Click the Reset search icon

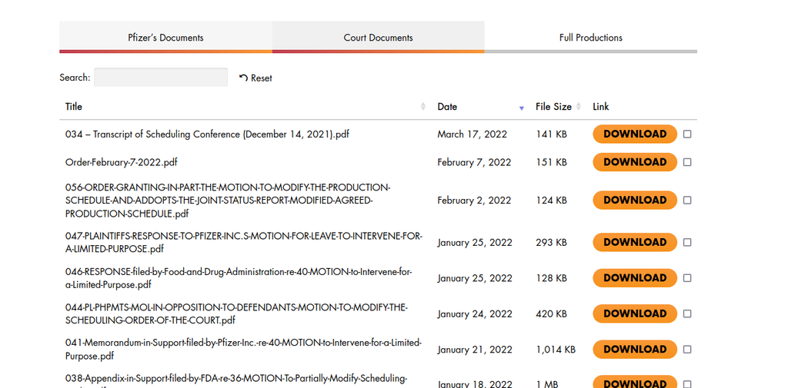click(x=244, y=78)
